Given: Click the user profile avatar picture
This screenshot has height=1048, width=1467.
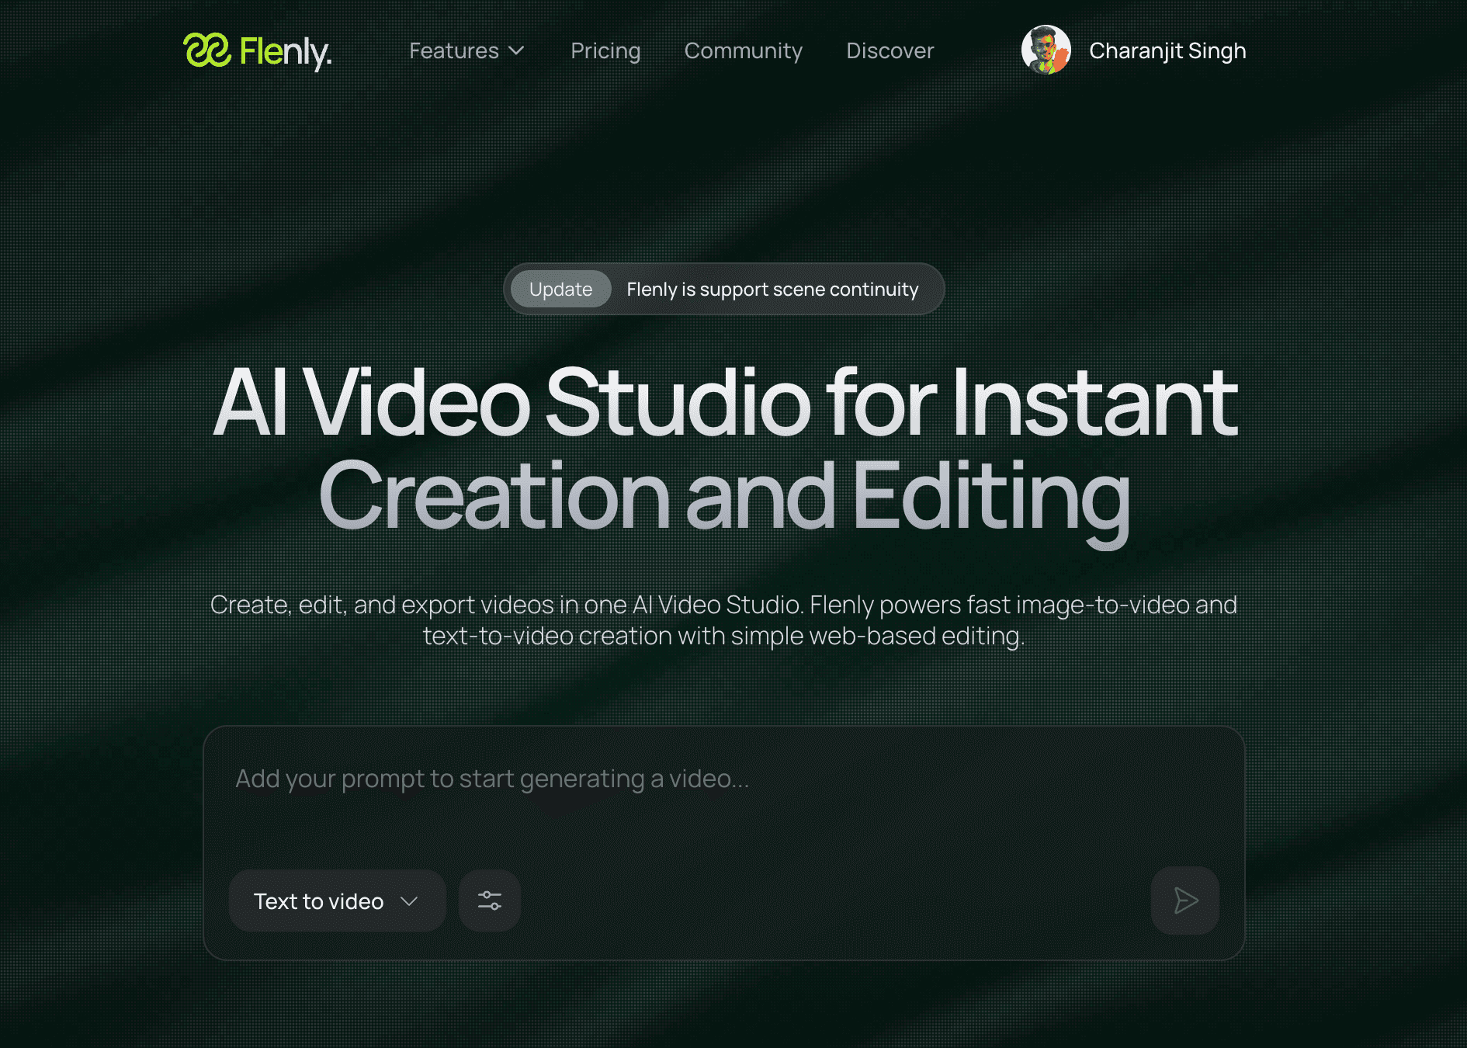Looking at the screenshot, I should point(1046,50).
